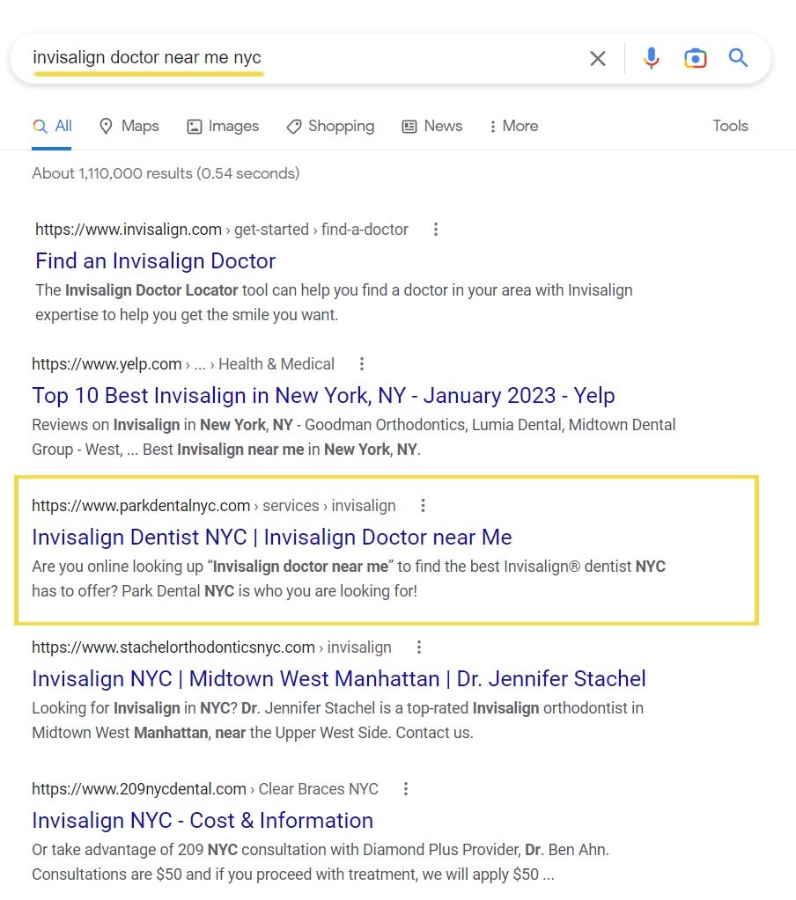Image resolution: width=796 pixels, height=900 pixels.
Task: Open Invisalign NYC Cost & Information link
Action: click(x=203, y=821)
